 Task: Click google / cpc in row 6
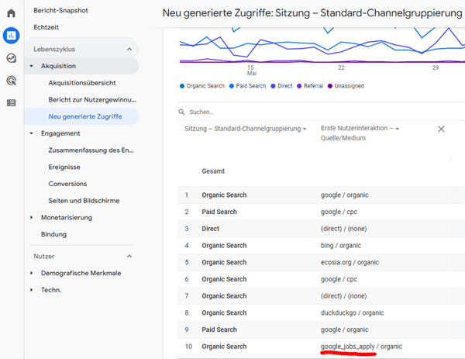(339, 279)
